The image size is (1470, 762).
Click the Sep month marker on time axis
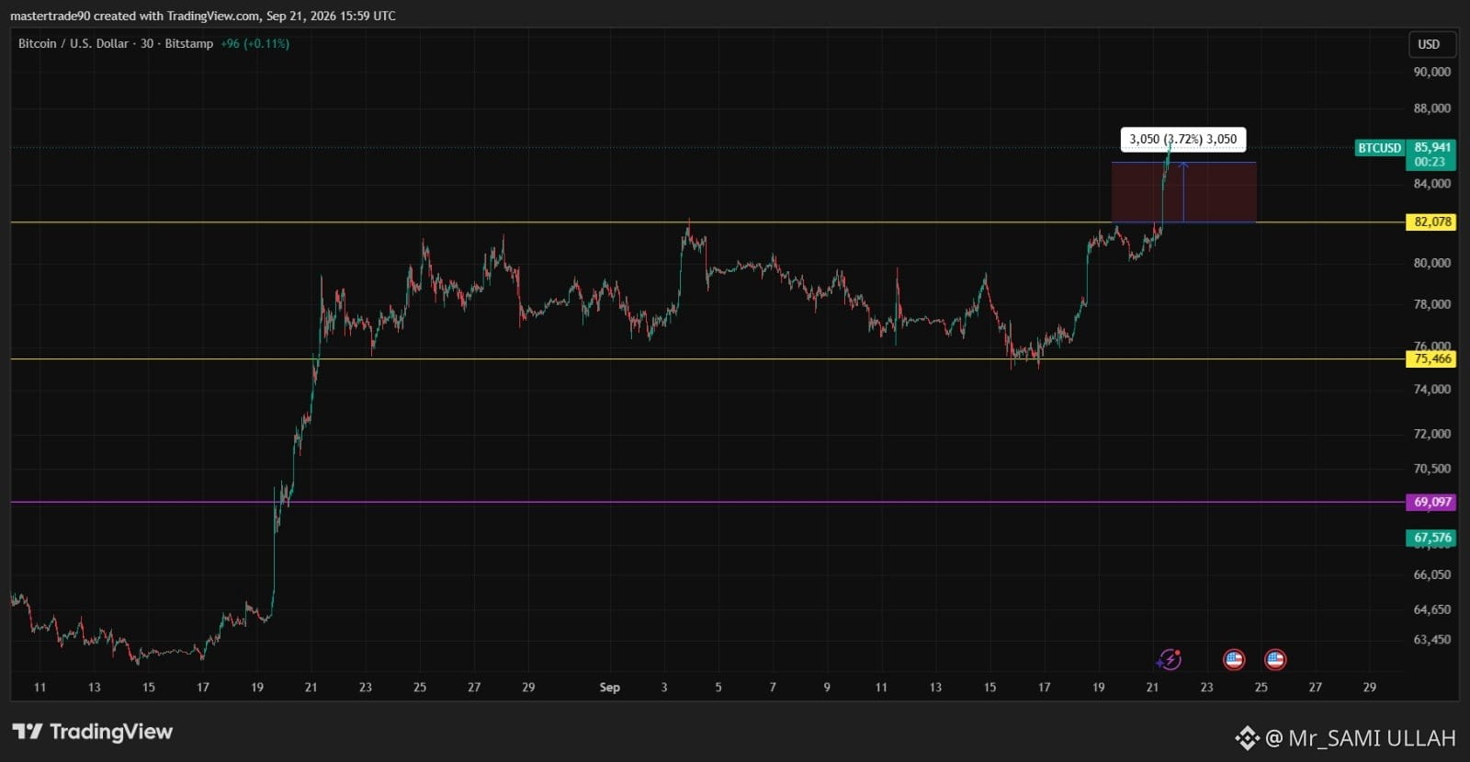click(609, 688)
